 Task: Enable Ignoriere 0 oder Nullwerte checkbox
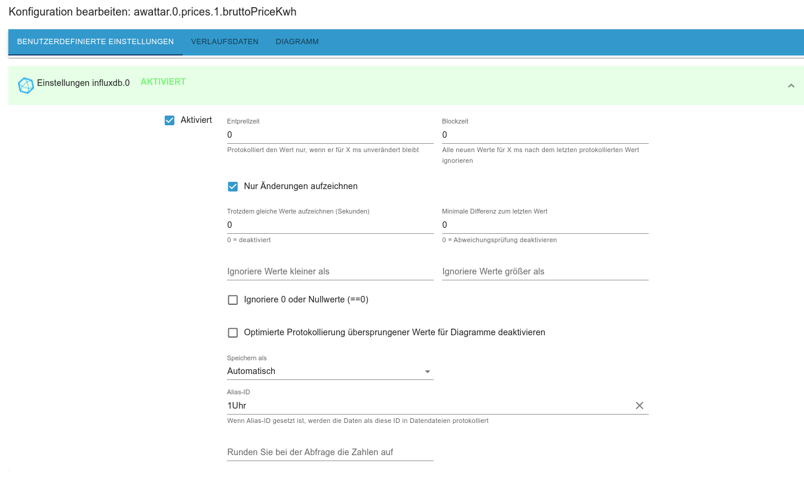tap(233, 300)
